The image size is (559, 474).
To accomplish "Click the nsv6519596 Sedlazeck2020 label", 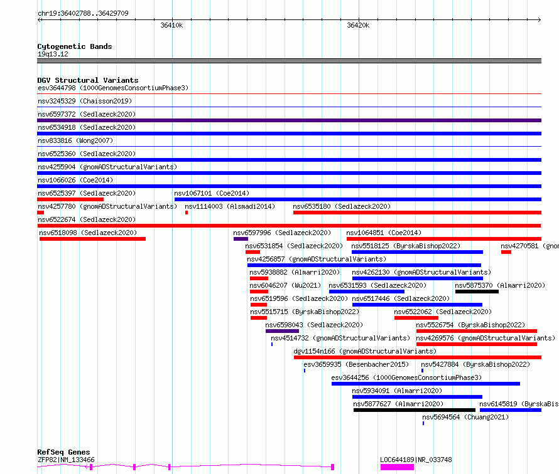I will click(299, 298).
